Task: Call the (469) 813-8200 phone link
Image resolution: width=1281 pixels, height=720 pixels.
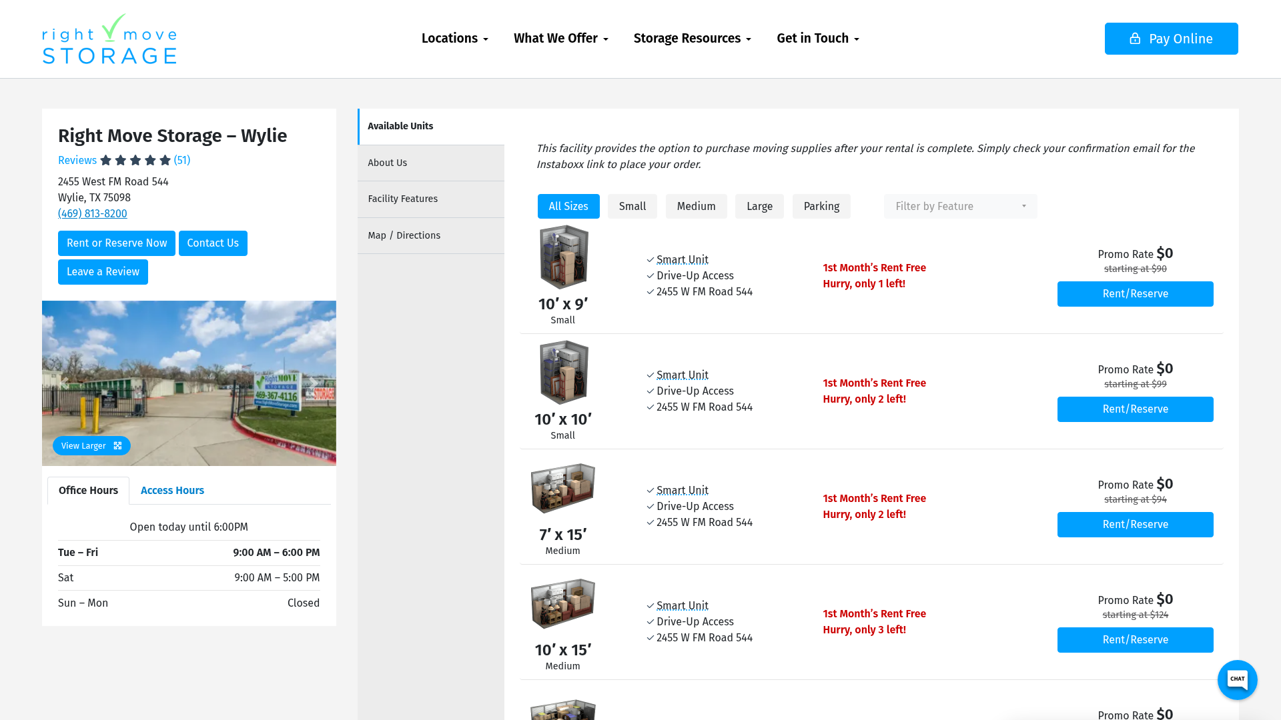Action: pyautogui.click(x=92, y=213)
